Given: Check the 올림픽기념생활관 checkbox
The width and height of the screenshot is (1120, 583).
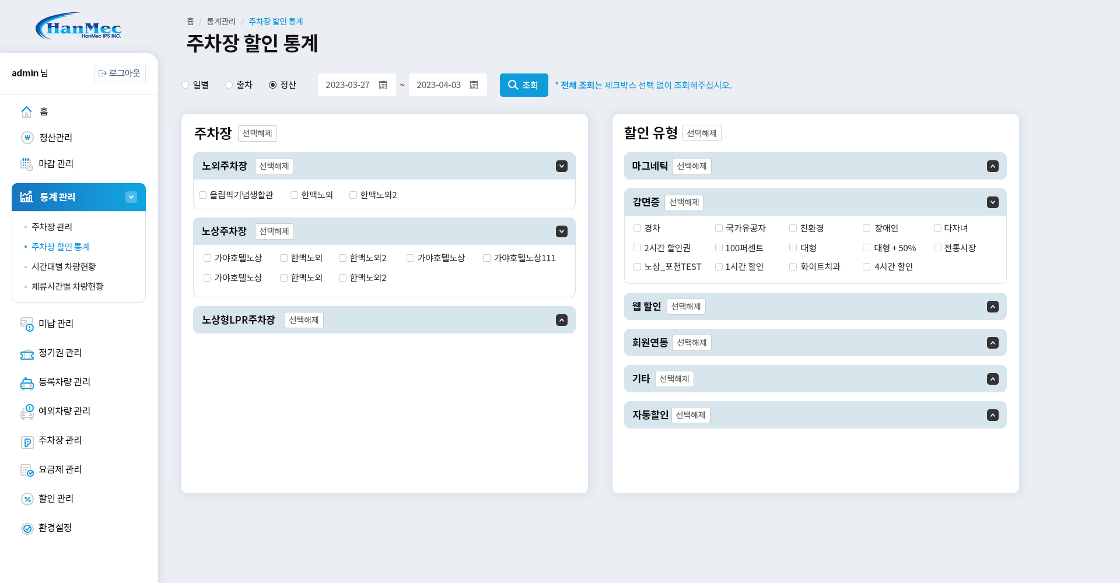Looking at the screenshot, I should click(202, 195).
